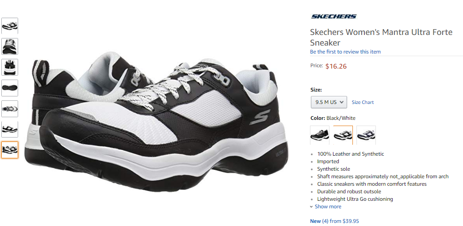Open the Size Chart link
The image size is (463, 226).
pyautogui.click(x=363, y=102)
